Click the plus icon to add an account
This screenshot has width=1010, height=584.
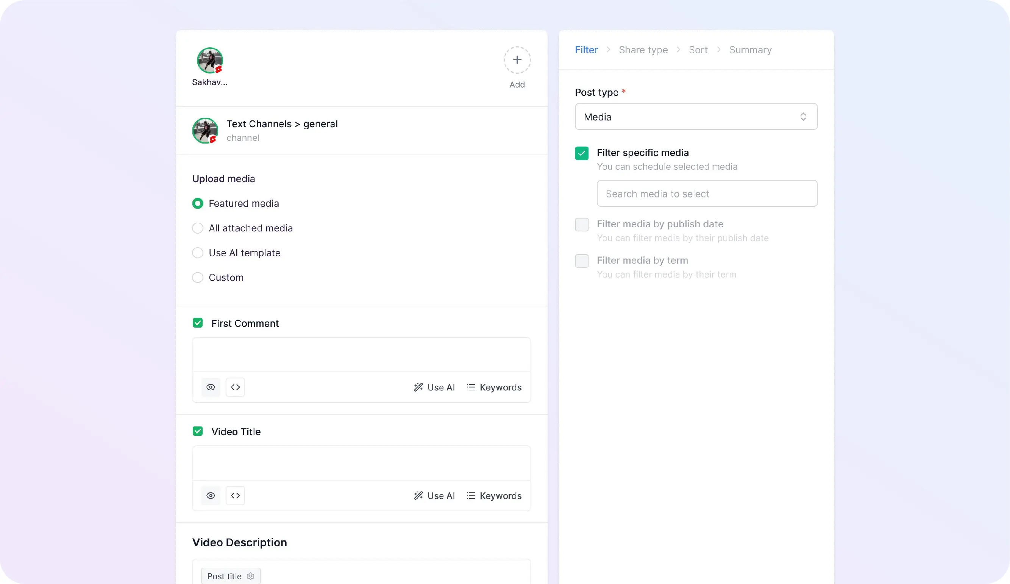tap(517, 60)
